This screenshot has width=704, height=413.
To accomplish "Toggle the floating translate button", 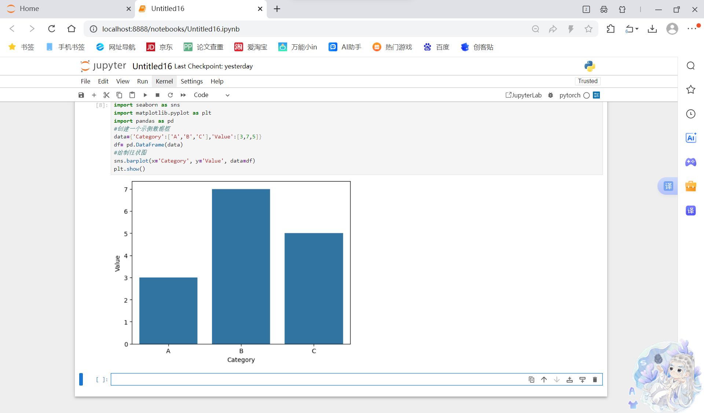I will point(668,186).
